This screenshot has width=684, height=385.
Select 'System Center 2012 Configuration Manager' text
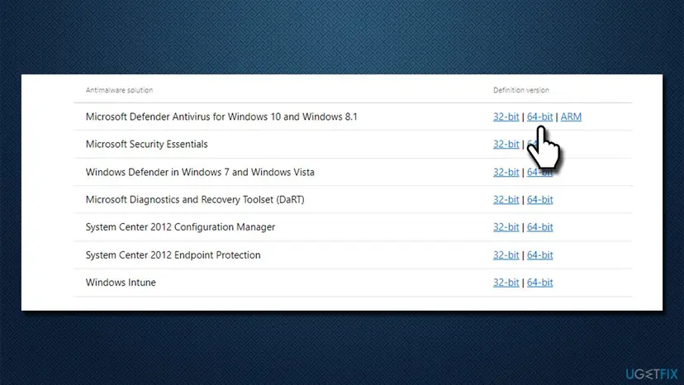(180, 227)
